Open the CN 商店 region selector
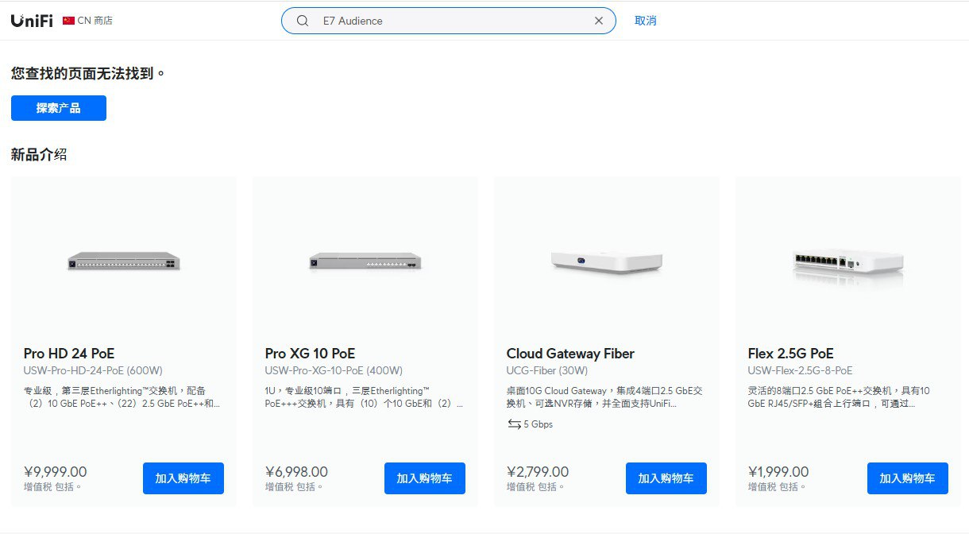Viewport: 969px width, 534px height. pos(95,21)
